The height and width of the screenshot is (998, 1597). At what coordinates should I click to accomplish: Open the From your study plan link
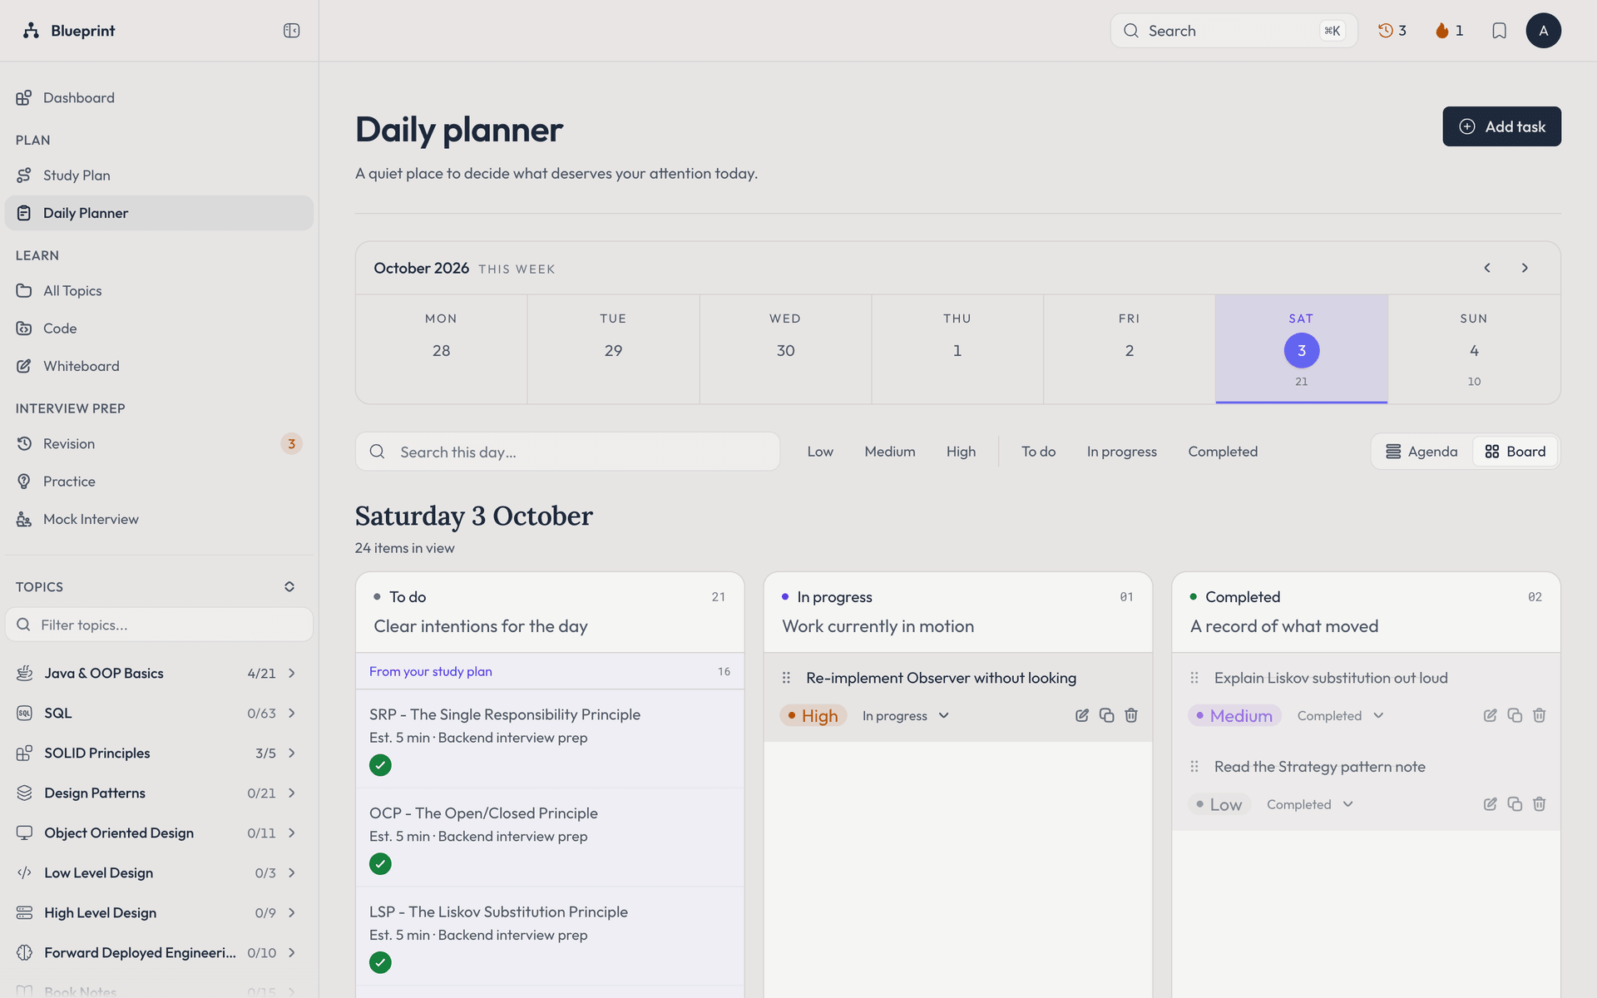coord(431,671)
